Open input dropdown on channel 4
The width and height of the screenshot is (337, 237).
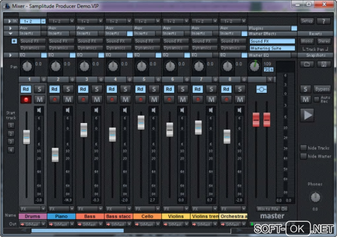129,21
